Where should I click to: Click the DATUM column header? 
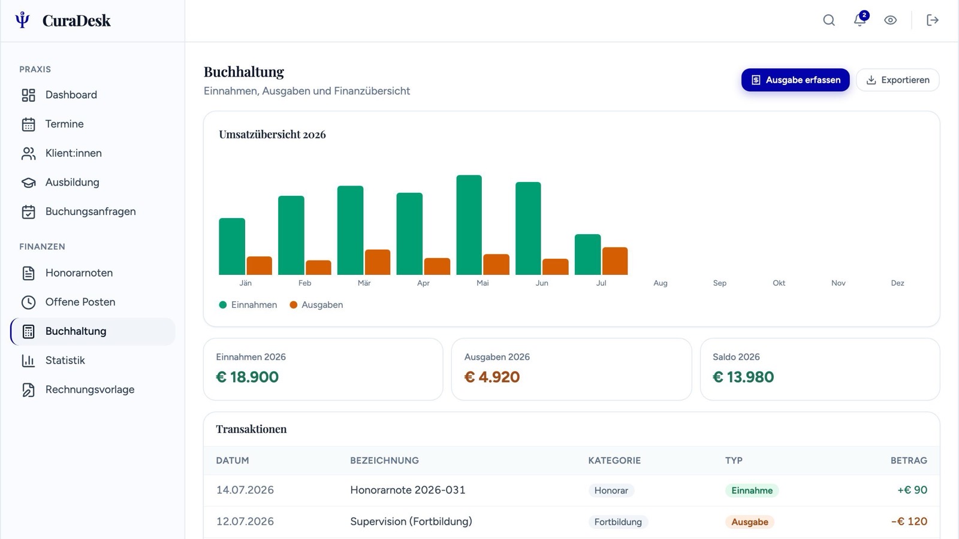tap(233, 461)
